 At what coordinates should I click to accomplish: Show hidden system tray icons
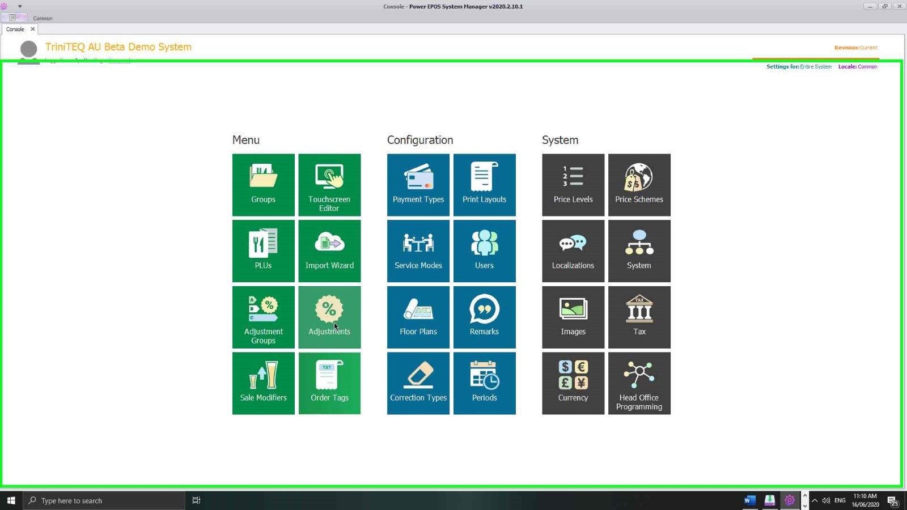click(x=815, y=500)
